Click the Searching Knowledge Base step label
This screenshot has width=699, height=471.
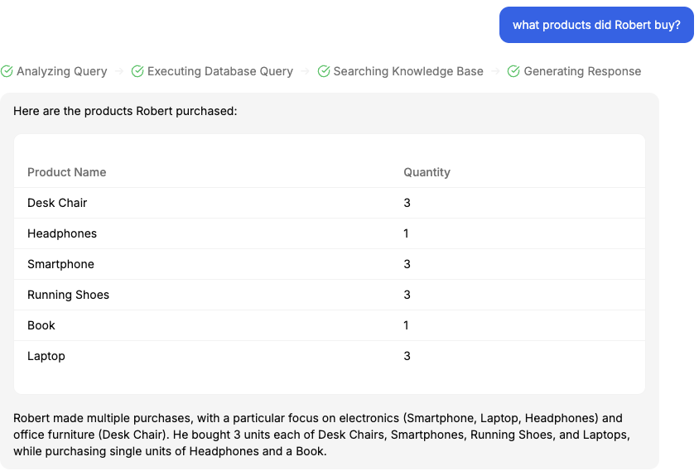point(408,71)
